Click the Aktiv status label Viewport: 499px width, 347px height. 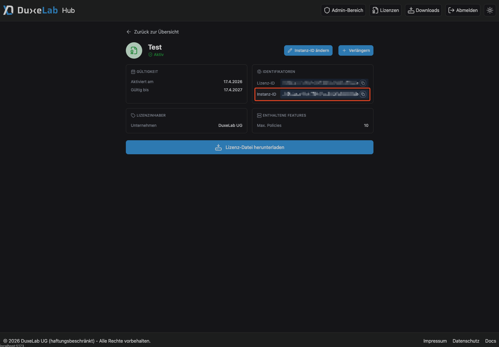tap(159, 55)
